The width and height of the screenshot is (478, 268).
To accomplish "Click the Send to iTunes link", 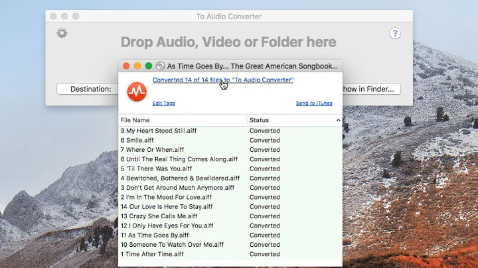I will [314, 103].
